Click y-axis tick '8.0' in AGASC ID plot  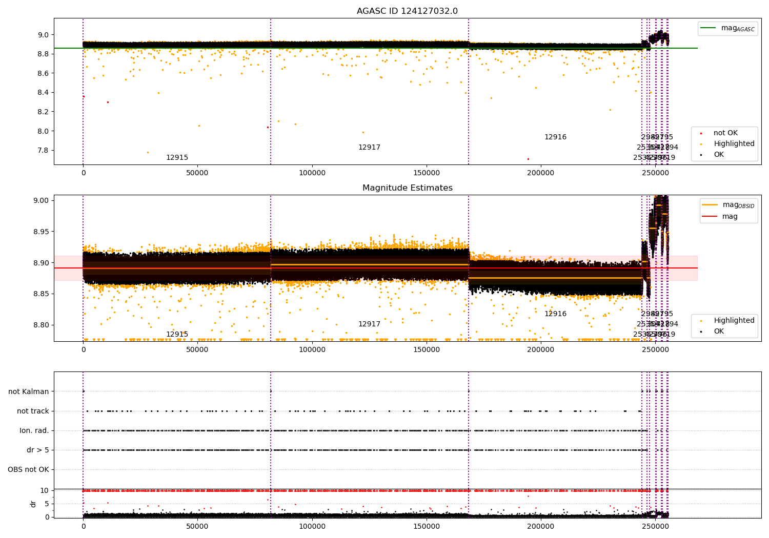pyautogui.click(x=43, y=131)
